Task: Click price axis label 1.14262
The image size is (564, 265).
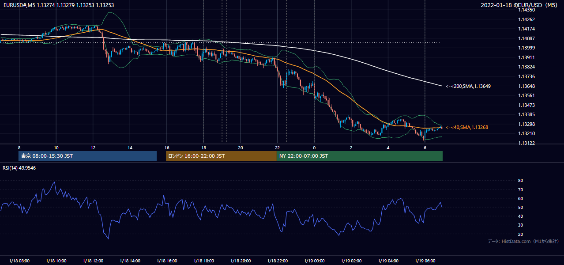Action: point(526,19)
